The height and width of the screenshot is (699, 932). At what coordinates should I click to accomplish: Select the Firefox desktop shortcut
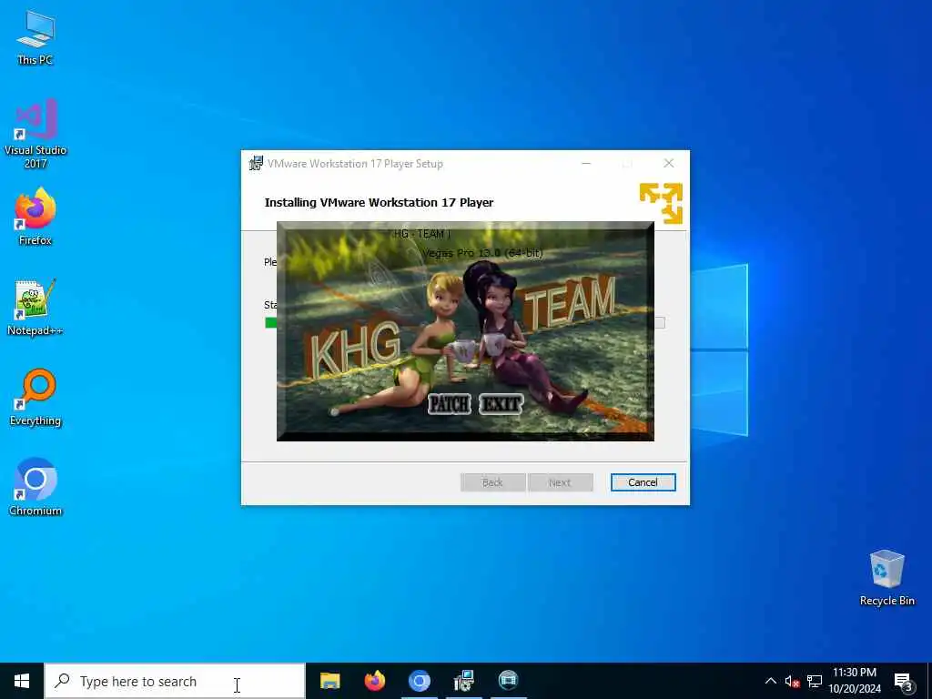coord(35,217)
